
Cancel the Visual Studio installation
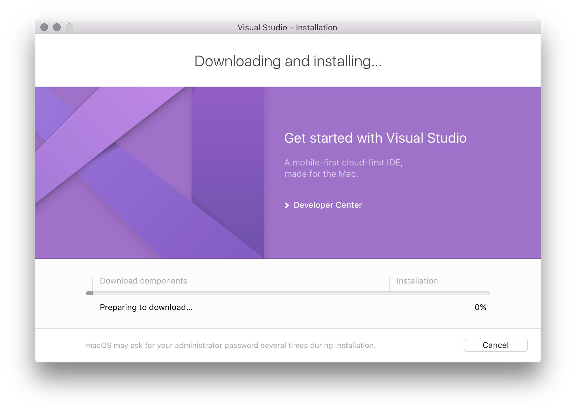(x=495, y=345)
